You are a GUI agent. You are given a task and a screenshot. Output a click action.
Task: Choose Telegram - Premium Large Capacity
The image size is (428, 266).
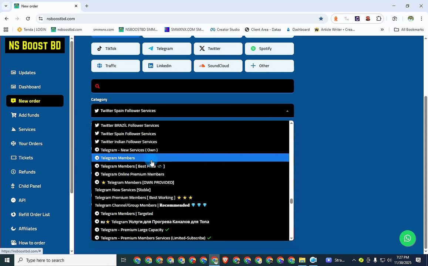coord(190,230)
